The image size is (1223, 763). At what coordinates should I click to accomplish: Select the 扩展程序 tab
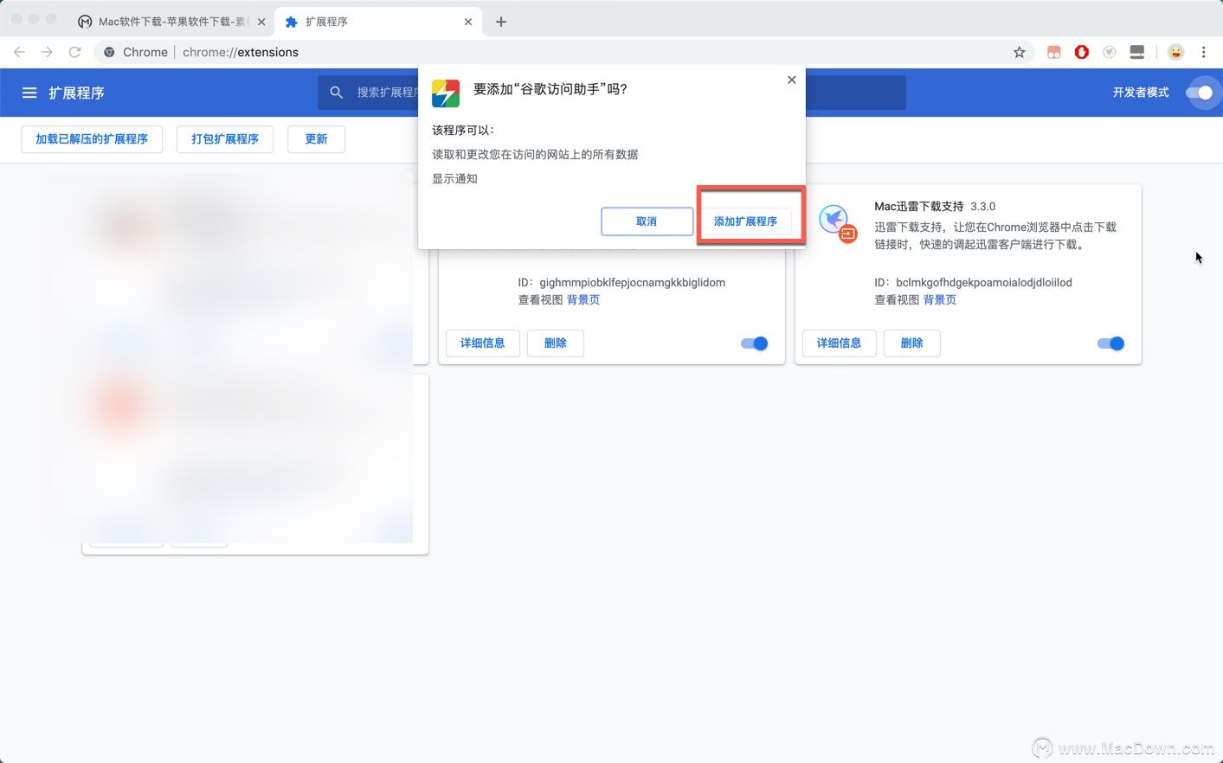click(x=378, y=22)
